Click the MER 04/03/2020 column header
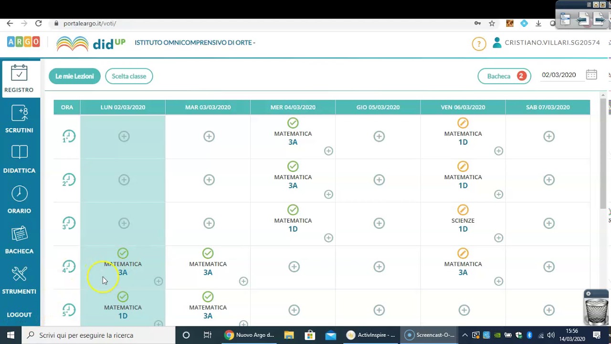The width and height of the screenshot is (611, 344). tap(293, 107)
